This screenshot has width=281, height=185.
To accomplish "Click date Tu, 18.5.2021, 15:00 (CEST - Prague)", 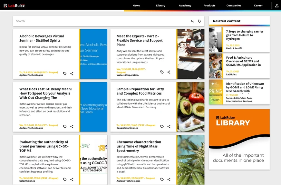I will click(136, 125).
